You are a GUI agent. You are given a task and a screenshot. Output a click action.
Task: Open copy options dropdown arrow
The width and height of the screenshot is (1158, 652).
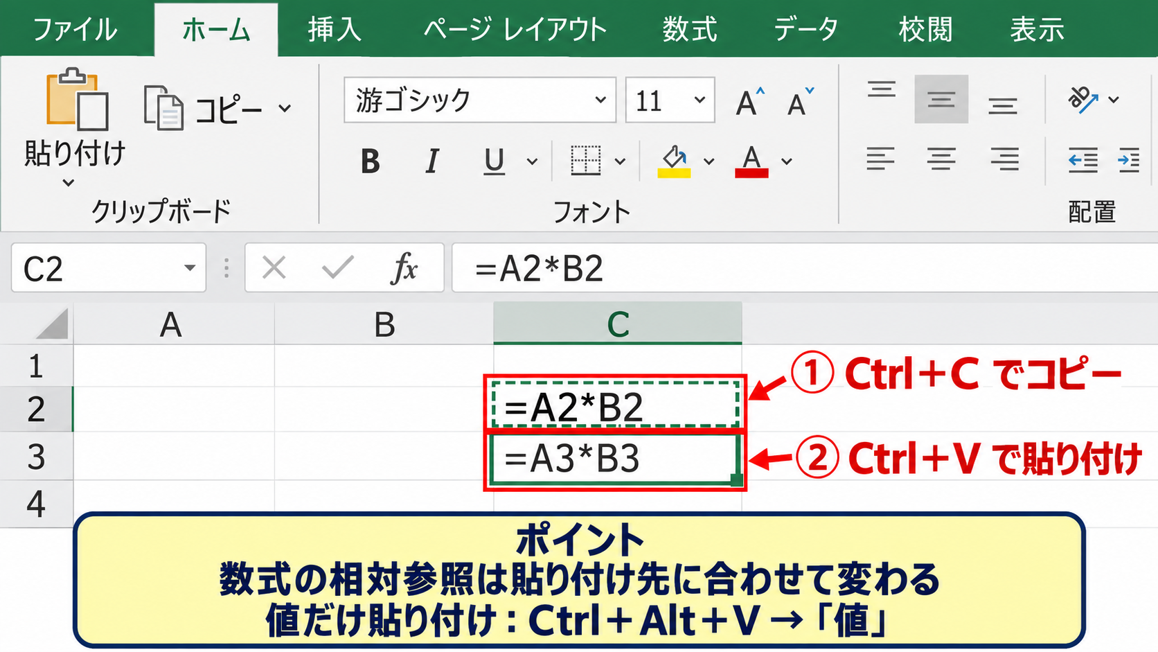(x=285, y=109)
